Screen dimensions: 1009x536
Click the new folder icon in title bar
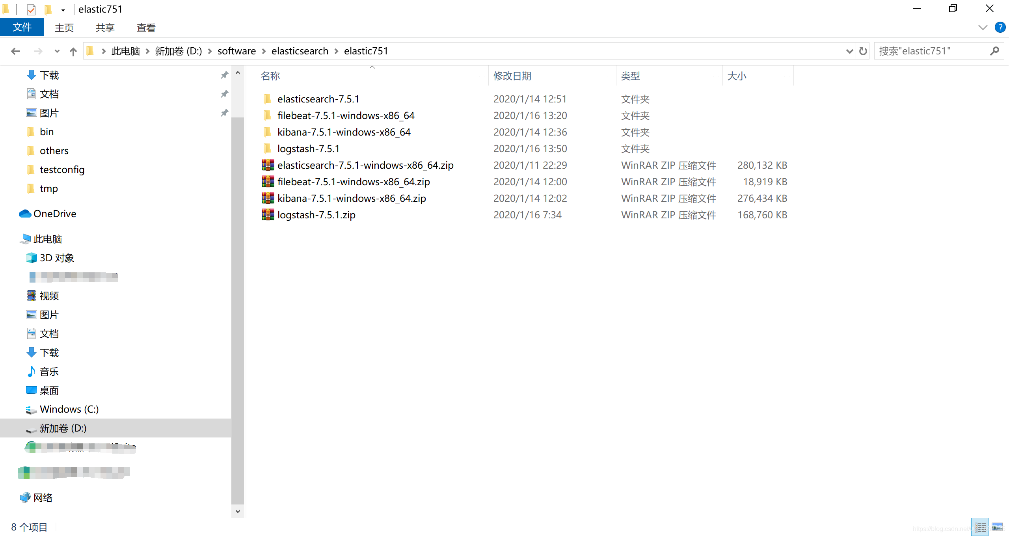[x=48, y=9]
